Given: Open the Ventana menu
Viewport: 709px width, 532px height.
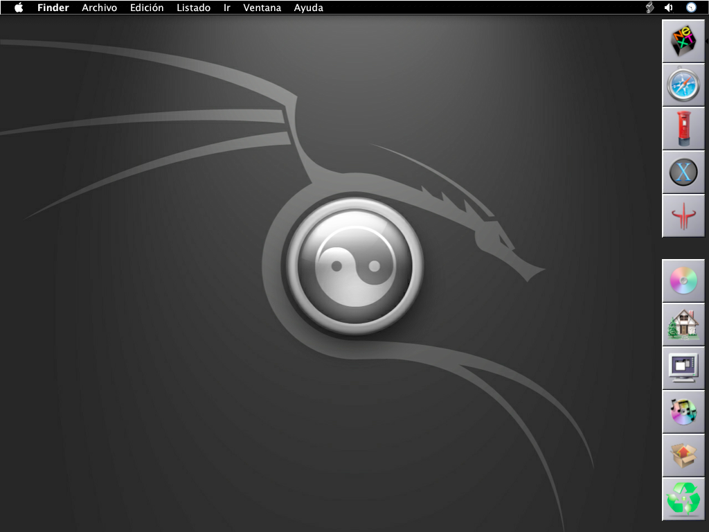Looking at the screenshot, I should (x=262, y=8).
